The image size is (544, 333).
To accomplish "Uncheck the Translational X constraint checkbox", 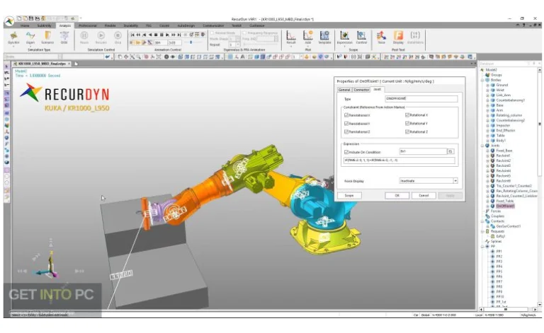I will [x=346, y=115].
